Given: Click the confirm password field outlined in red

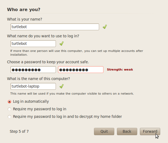Looking at the screenshot, I should (80, 69).
